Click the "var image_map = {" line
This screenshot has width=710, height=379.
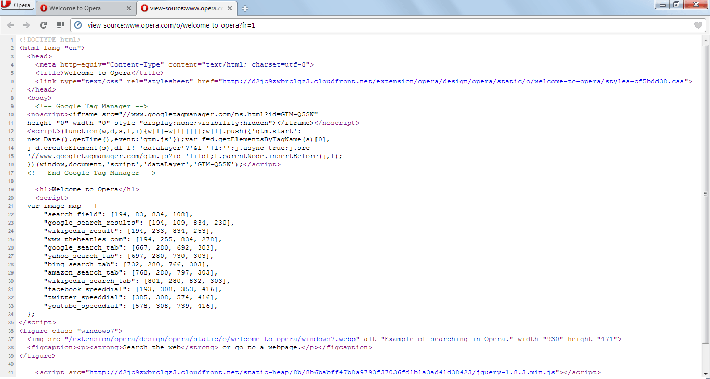pyautogui.click(x=62, y=206)
